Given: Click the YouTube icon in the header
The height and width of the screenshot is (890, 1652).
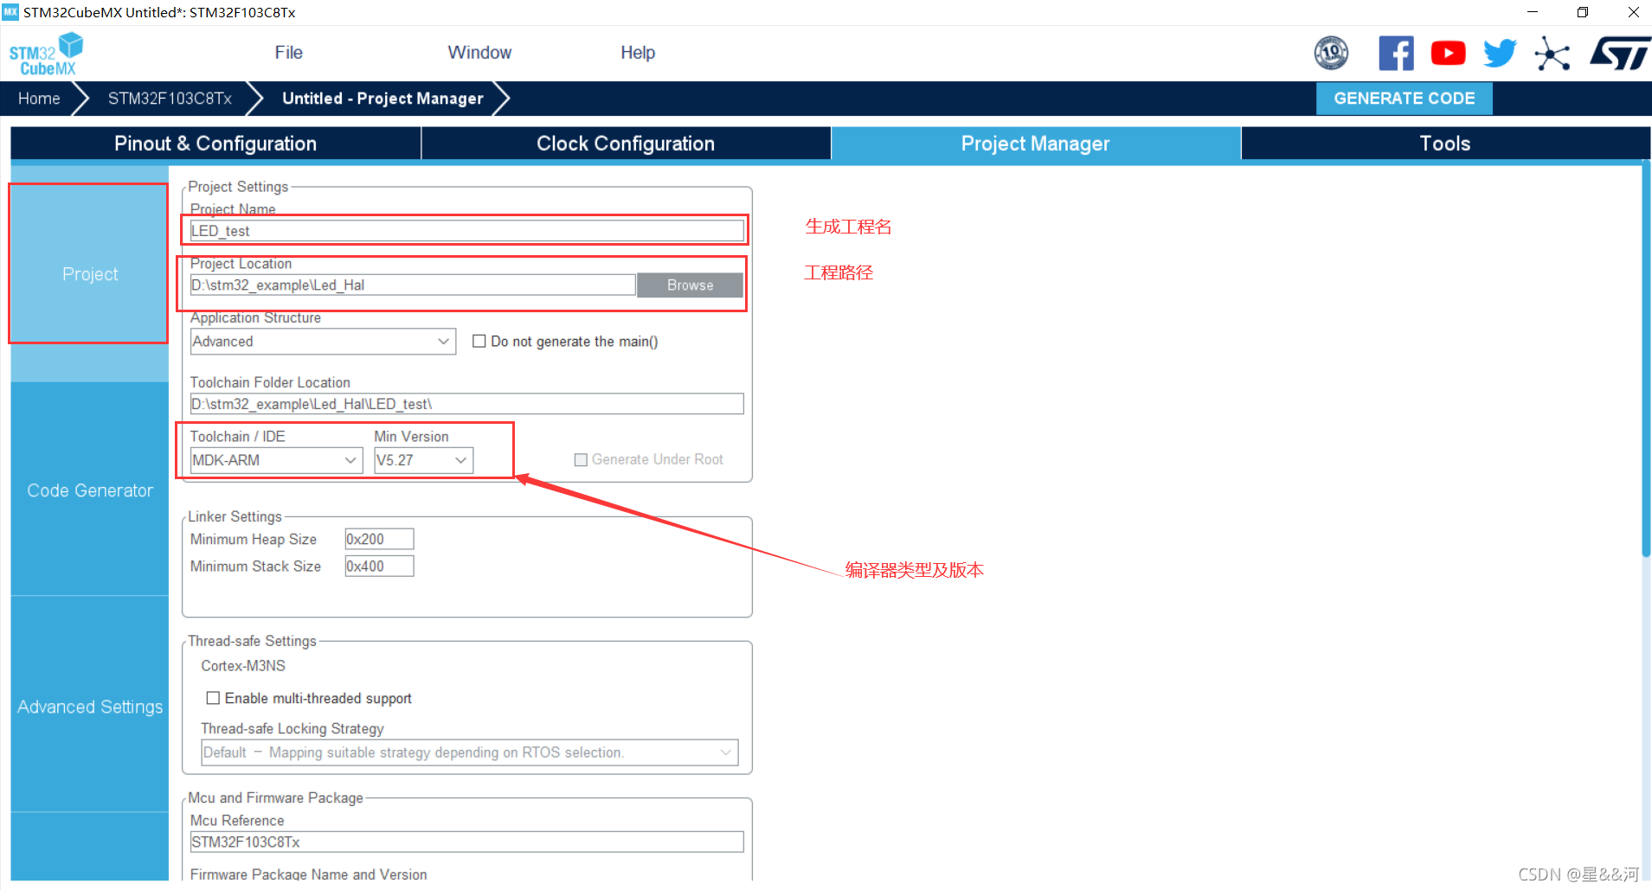Looking at the screenshot, I should pyautogui.click(x=1448, y=53).
